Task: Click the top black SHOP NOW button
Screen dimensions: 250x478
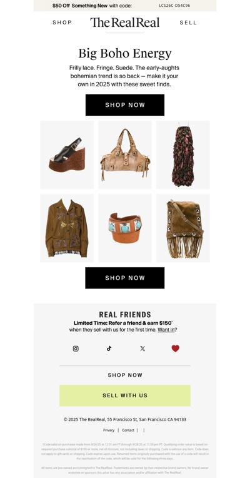Action: tap(125, 105)
